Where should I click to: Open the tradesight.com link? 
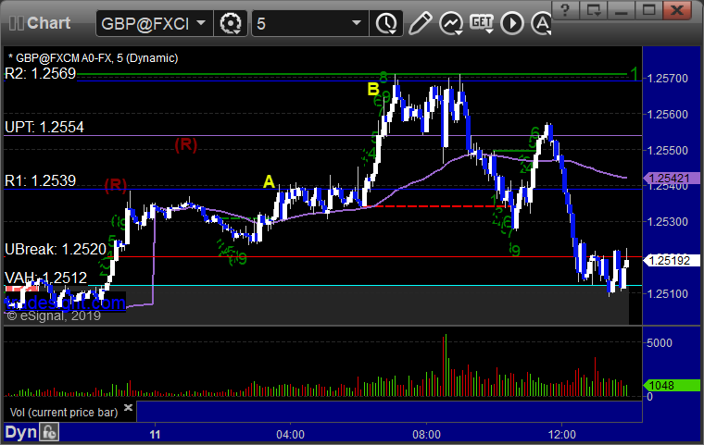(x=66, y=303)
